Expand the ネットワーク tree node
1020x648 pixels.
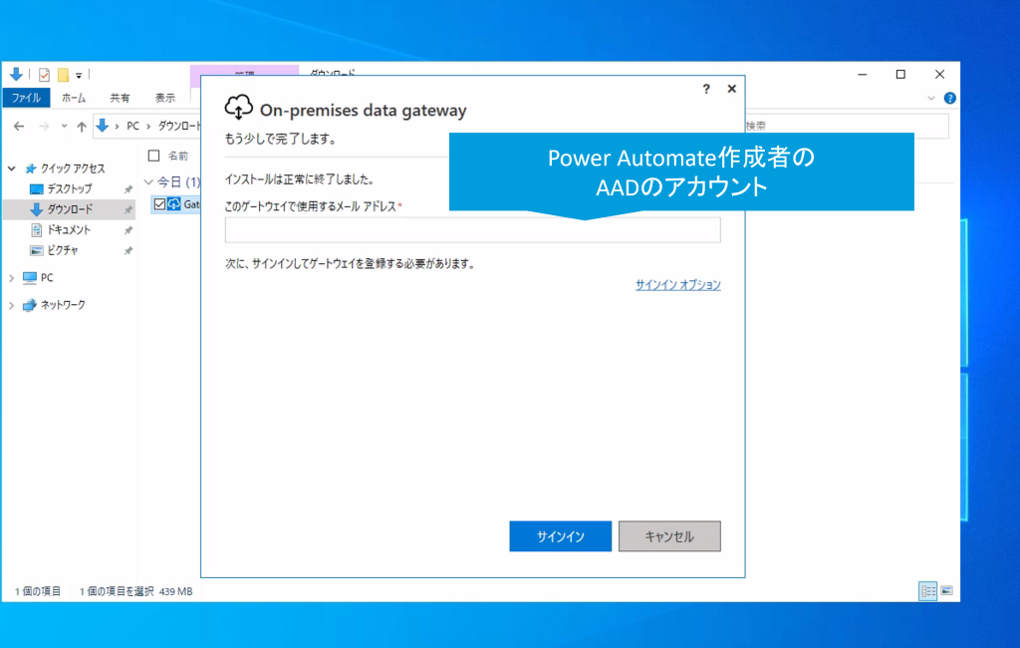click(x=12, y=305)
